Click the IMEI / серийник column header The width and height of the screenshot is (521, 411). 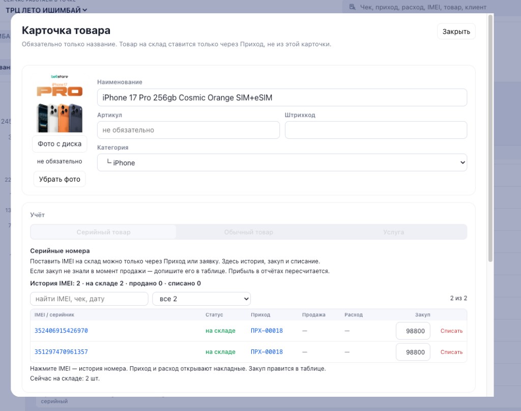click(54, 315)
